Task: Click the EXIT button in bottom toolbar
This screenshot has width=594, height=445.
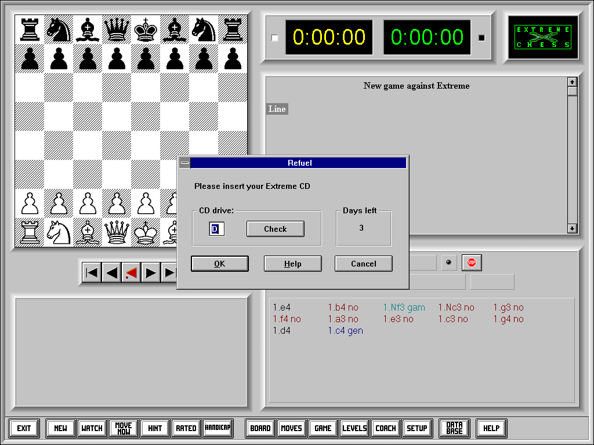Action: [x=24, y=428]
